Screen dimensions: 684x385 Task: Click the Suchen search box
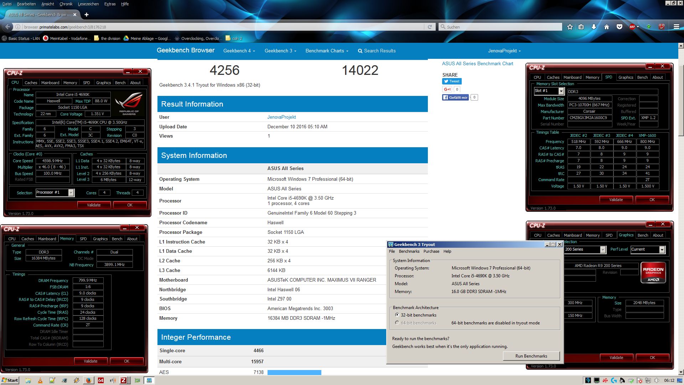[501, 27]
